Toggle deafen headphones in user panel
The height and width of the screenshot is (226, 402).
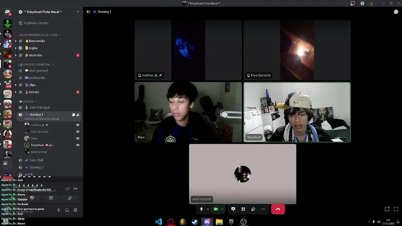coord(67,210)
